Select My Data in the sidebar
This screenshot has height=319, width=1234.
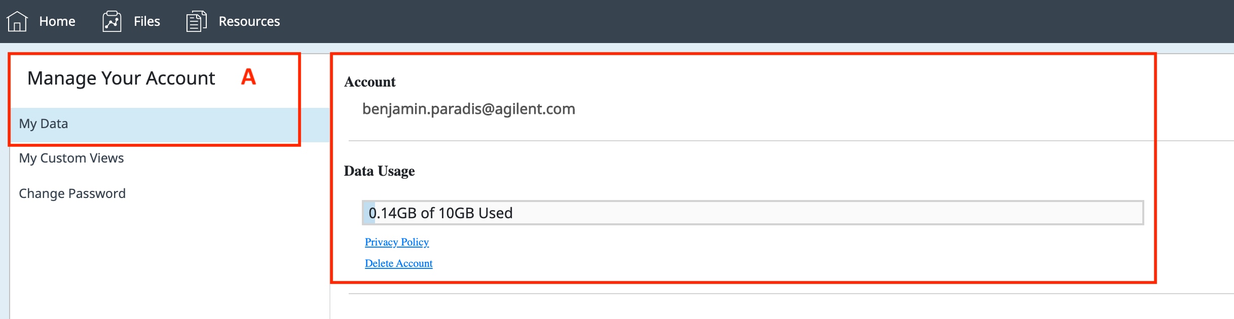tap(44, 124)
